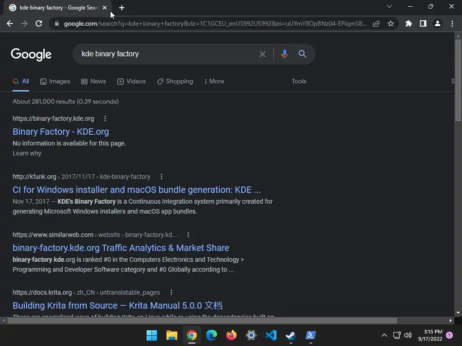Clear the search query with X
462x346 pixels.
click(x=263, y=54)
